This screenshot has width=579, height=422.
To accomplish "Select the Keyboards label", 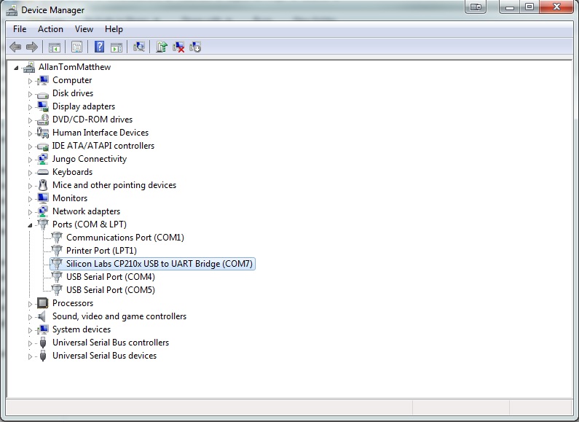I will pos(72,172).
